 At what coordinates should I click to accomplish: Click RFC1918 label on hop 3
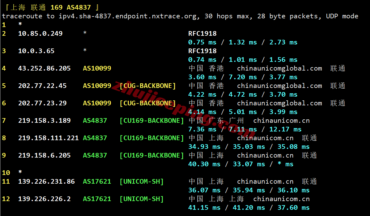coord(203,51)
